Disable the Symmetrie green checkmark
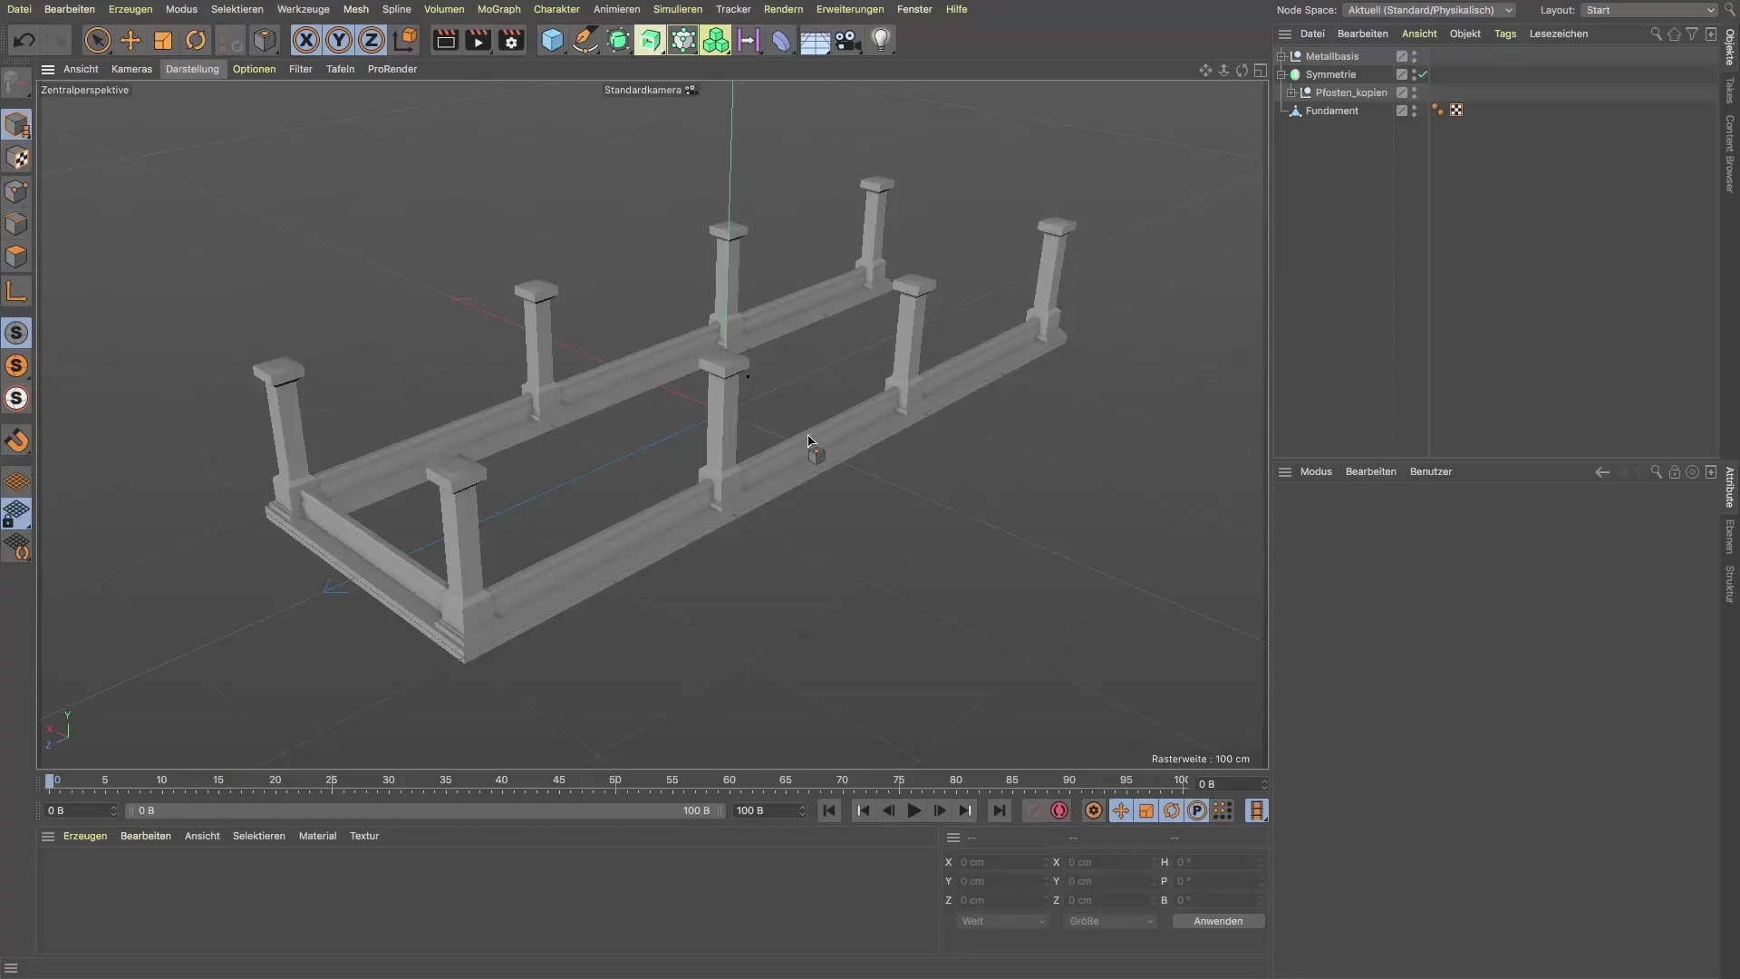Image resolution: width=1740 pixels, height=979 pixels. pos(1423,74)
